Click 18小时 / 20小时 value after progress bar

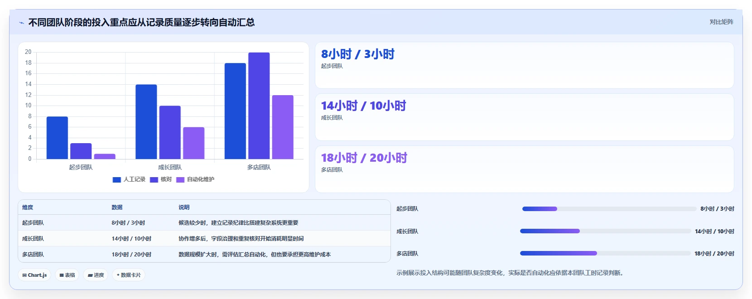[x=714, y=254]
